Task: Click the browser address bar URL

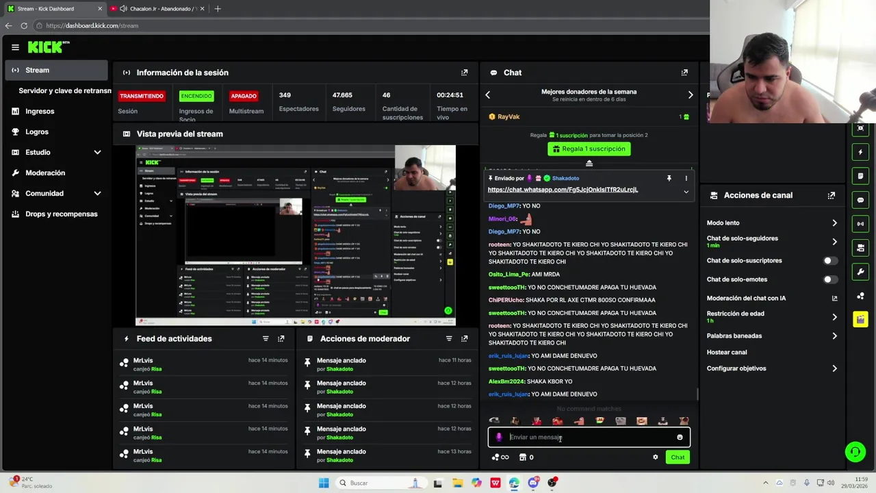Action: 92,25
